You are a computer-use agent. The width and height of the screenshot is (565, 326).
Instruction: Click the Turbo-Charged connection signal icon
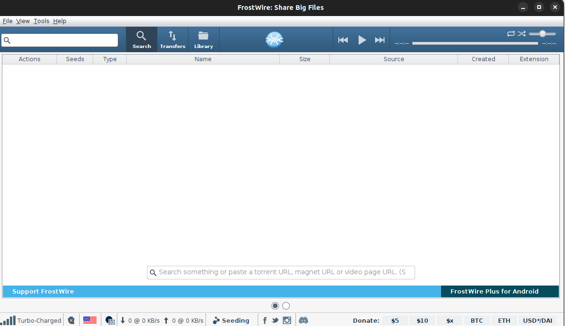tap(8, 320)
